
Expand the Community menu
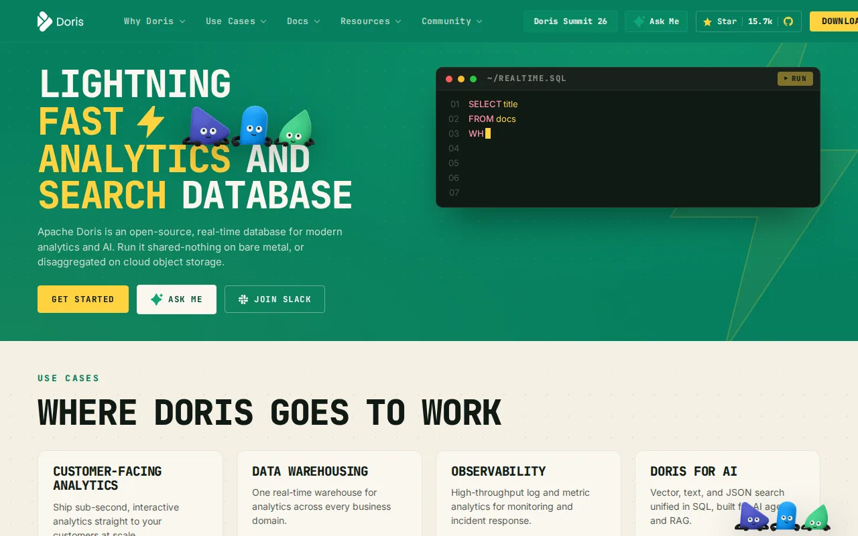tap(452, 21)
